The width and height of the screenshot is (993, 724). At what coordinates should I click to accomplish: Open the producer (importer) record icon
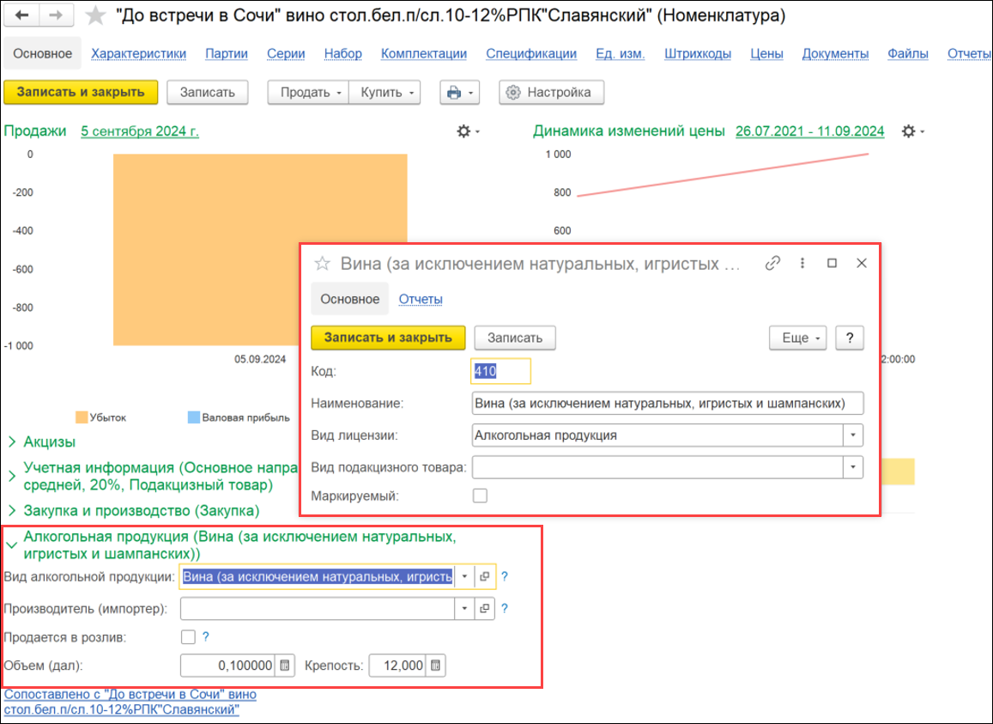coord(484,609)
